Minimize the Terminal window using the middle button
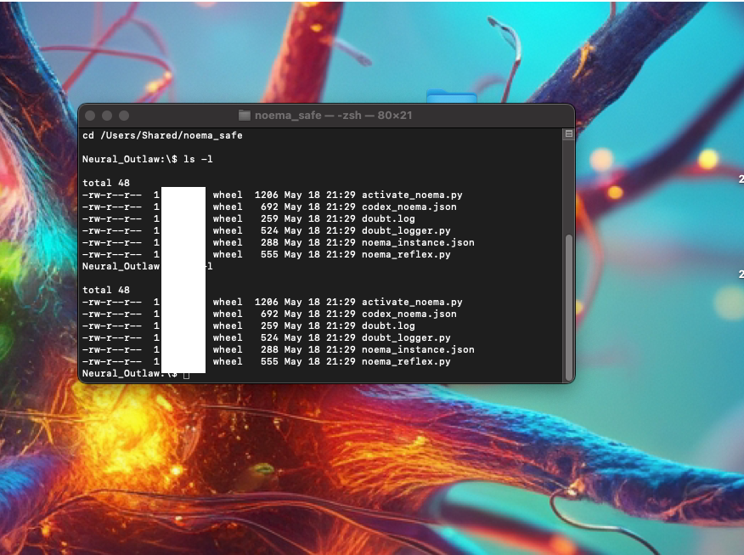This screenshot has height=555, width=744. (107, 116)
